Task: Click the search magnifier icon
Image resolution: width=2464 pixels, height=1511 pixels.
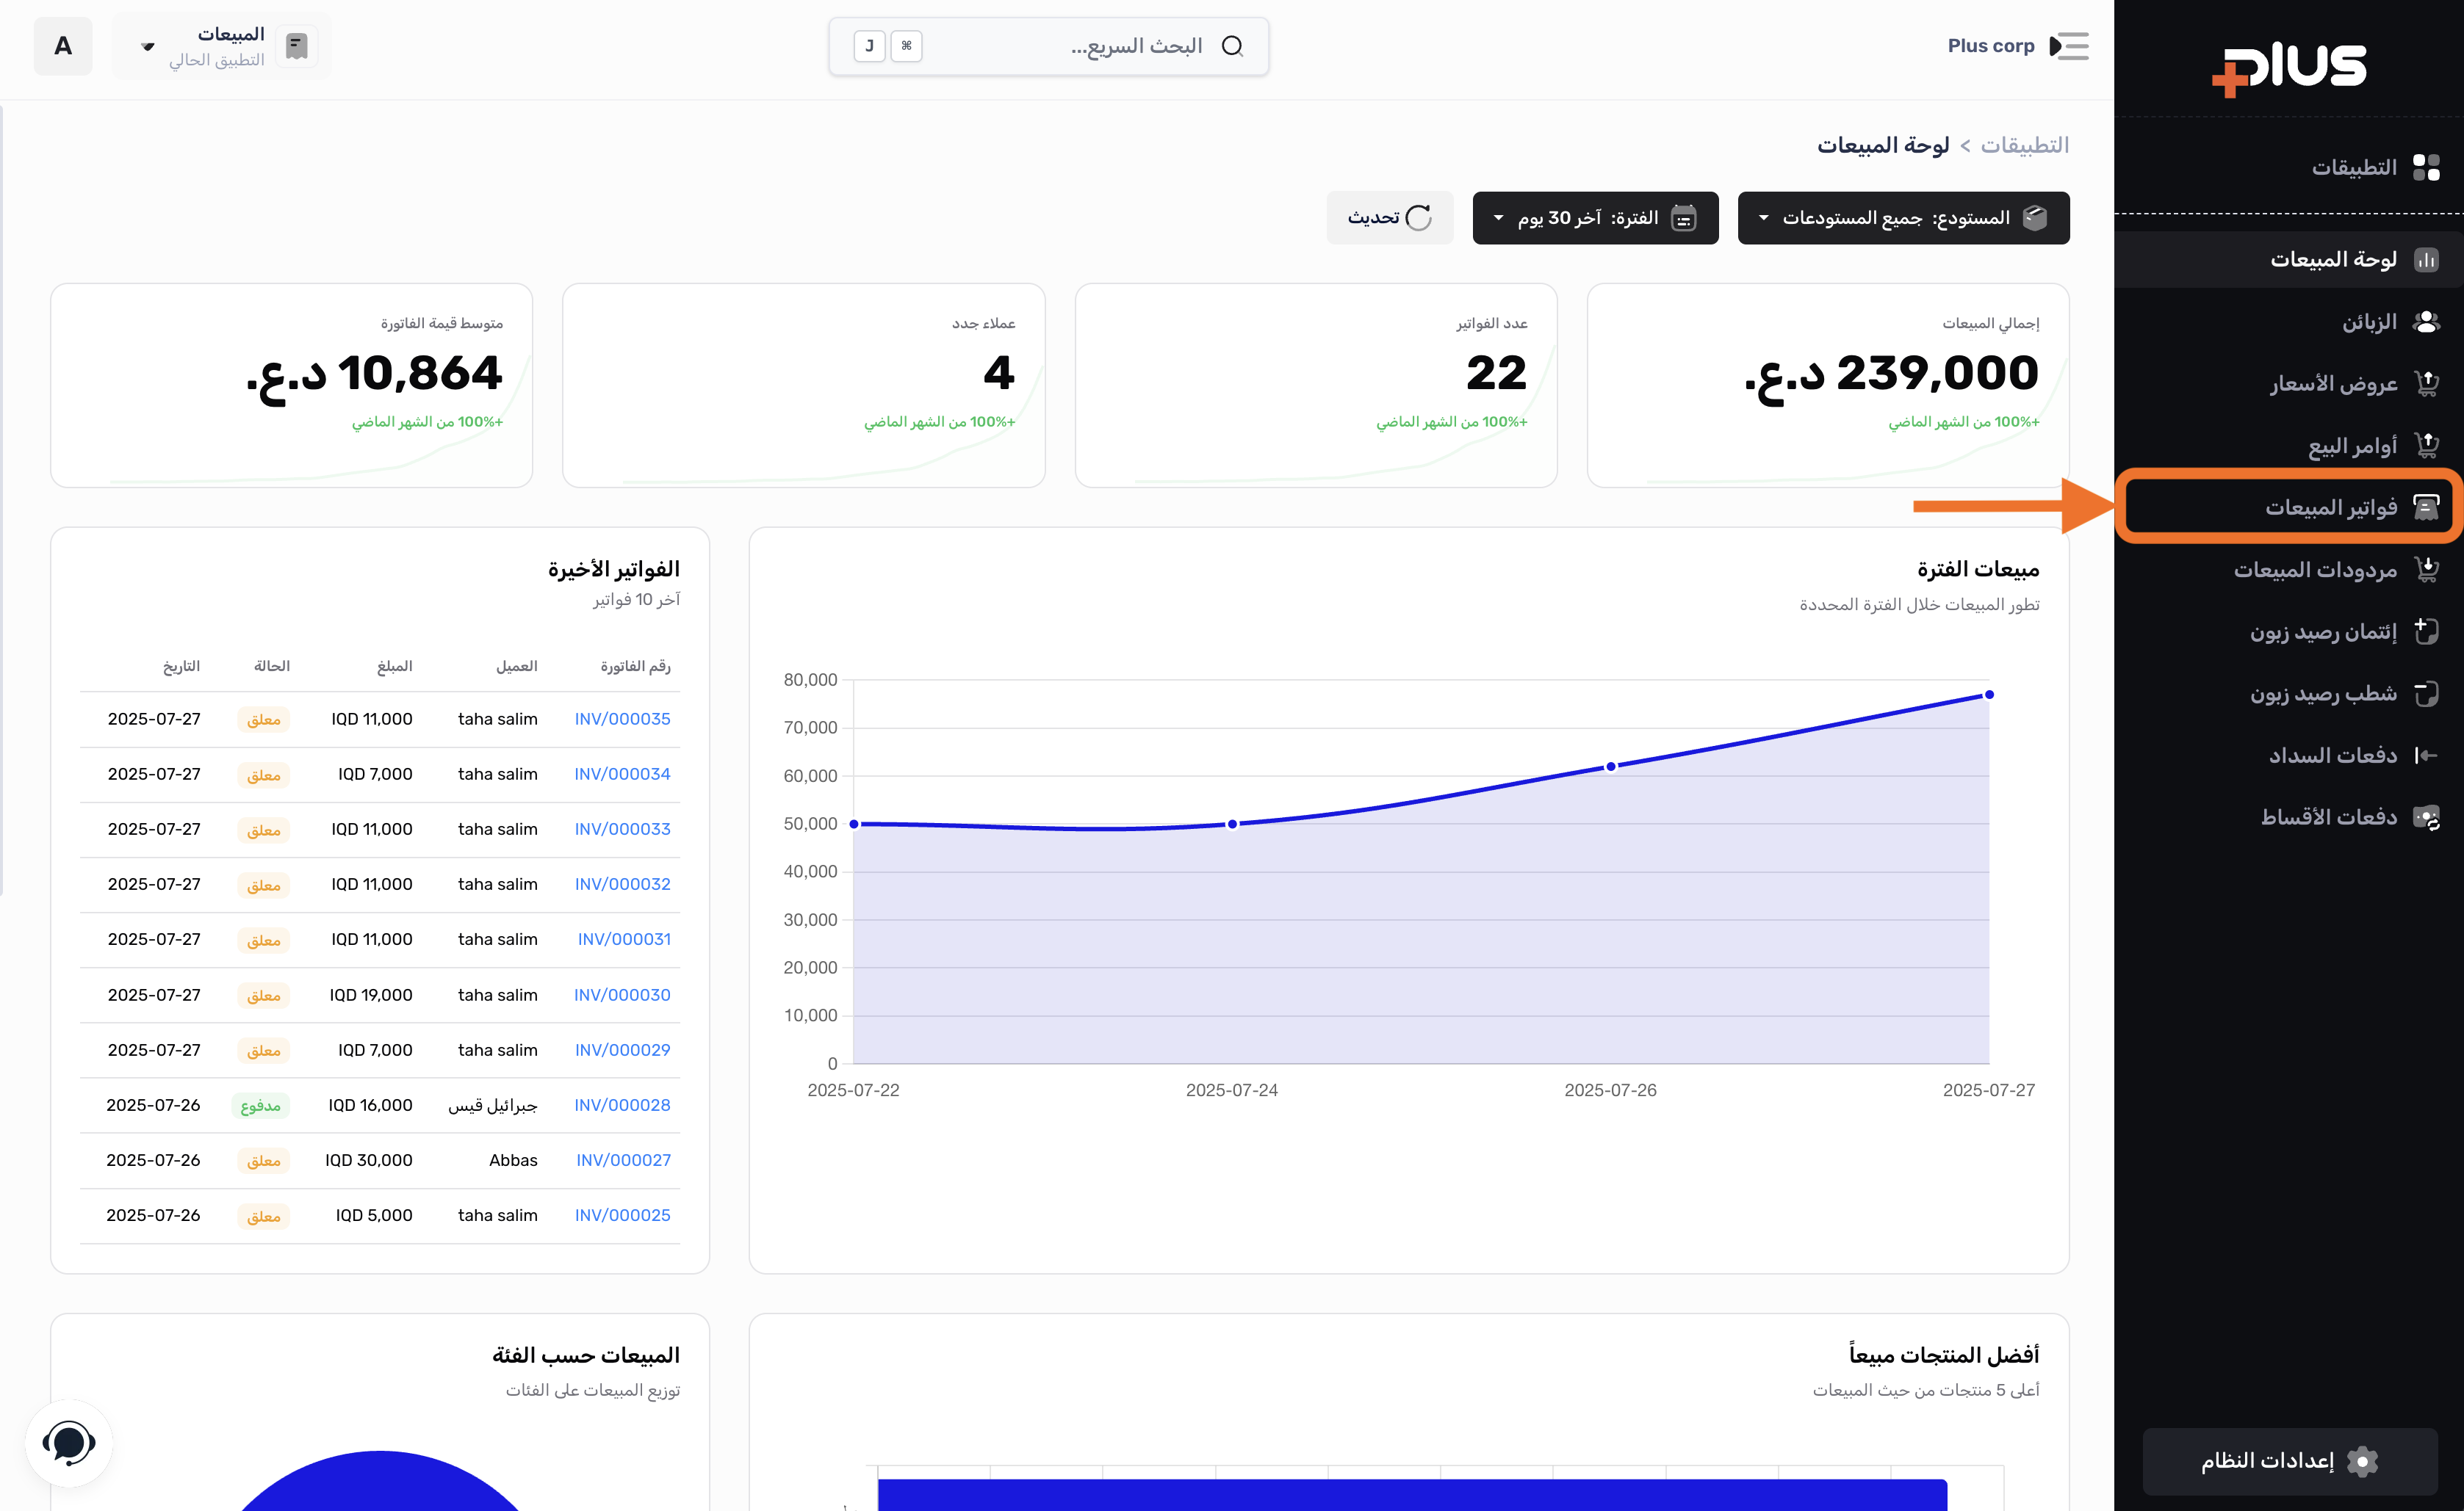Action: coord(1233,46)
